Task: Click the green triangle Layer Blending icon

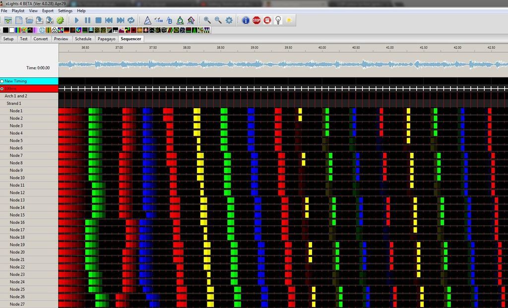Action: (x=180, y=20)
